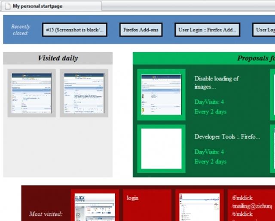Click 'DayVisits: 4' under Developer Tools
The width and height of the screenshot is (275, 221).
pos(209,152)
